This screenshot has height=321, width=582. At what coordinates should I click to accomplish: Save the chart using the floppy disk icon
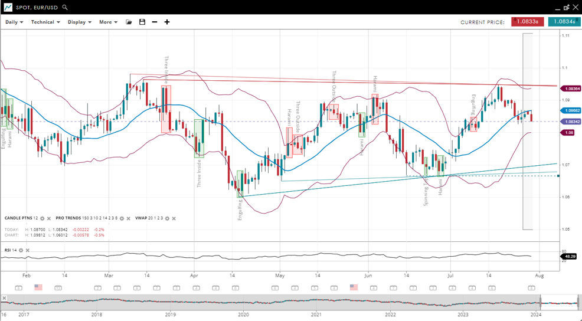142,22
